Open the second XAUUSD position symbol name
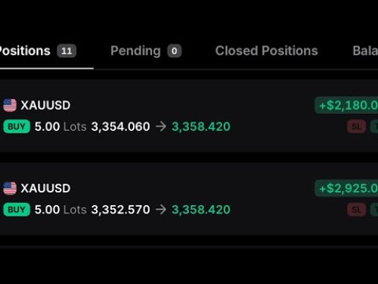 click(45, 189)
